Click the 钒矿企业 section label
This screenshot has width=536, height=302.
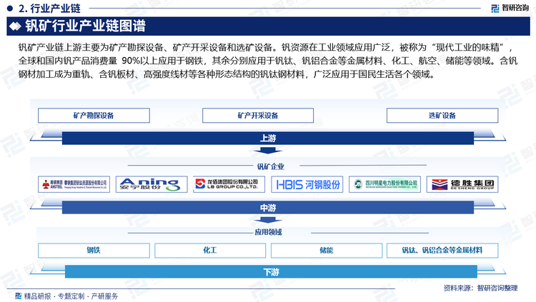[x=270, y=166]
